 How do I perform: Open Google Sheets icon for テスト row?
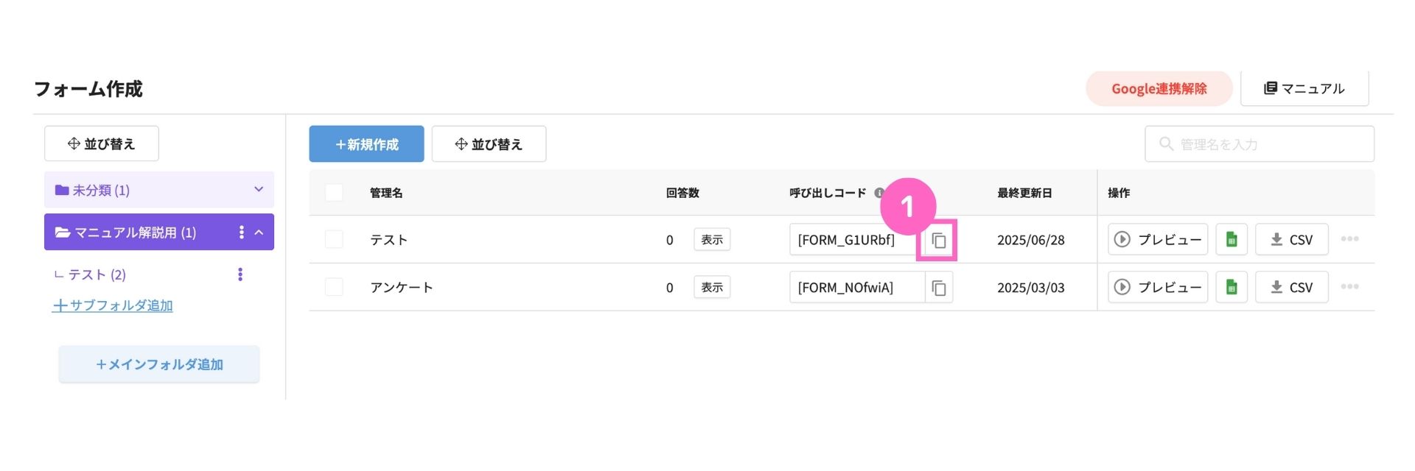point(1231,239)
